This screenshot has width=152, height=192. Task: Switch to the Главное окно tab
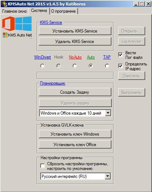(14, 11)
